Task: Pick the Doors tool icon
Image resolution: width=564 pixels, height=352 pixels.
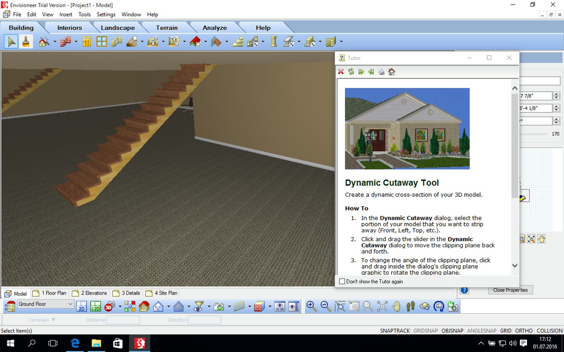Action: [x=87, y=42]
